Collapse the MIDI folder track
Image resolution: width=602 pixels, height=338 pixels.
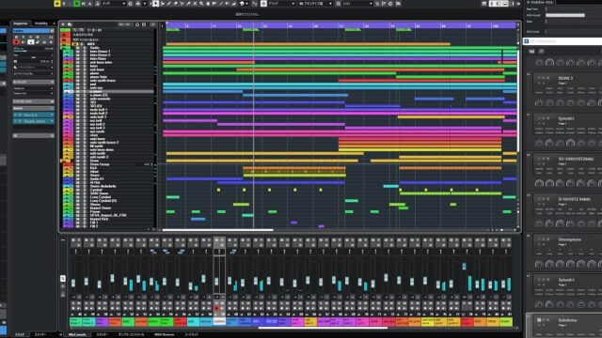[x=63, y=44]
